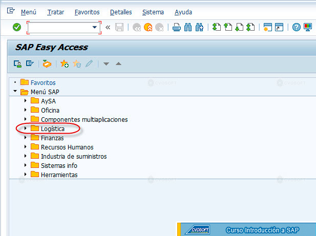Screen dimensions: 316x236
Task: Select the Favoritos folder
Action: [43, 82]
